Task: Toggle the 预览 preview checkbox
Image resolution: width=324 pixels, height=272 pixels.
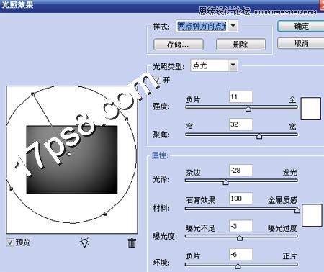Action: (x=10, y=242)
